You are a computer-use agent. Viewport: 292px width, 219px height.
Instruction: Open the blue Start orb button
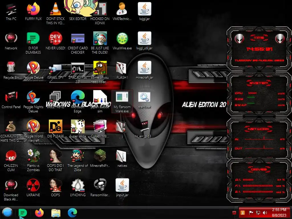(x=7, y=212)
